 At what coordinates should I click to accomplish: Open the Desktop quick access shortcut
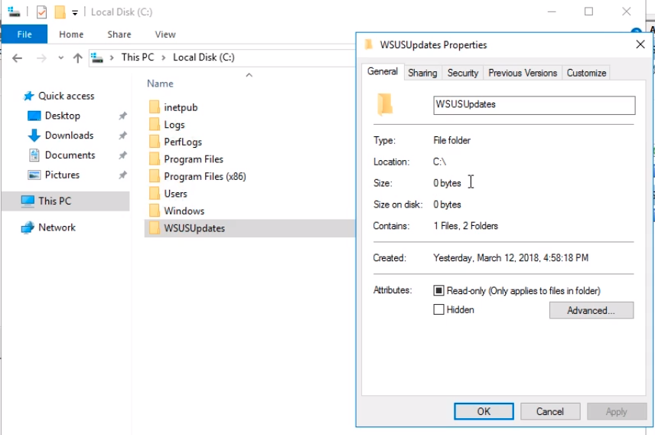pos(62,116)
